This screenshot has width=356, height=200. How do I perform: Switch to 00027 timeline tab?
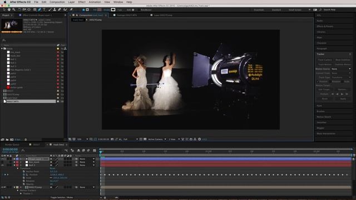pos(36,144)
